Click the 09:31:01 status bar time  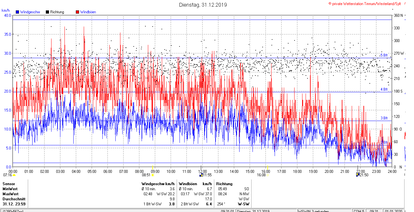(228, 211)
